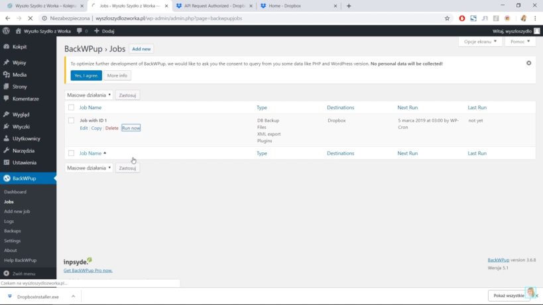Open BackWPup Jobs submenu
Screen dimensions: 543x305
coord(9,202)
